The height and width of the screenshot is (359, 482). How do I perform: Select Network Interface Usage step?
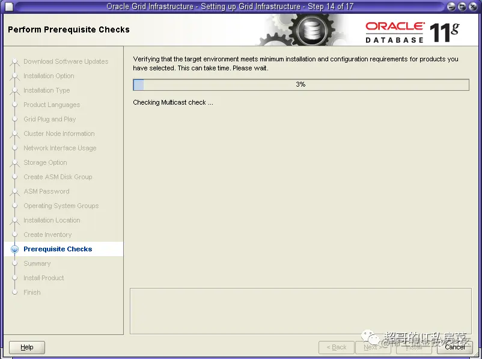pyautogui.click(x=60, y=149)
